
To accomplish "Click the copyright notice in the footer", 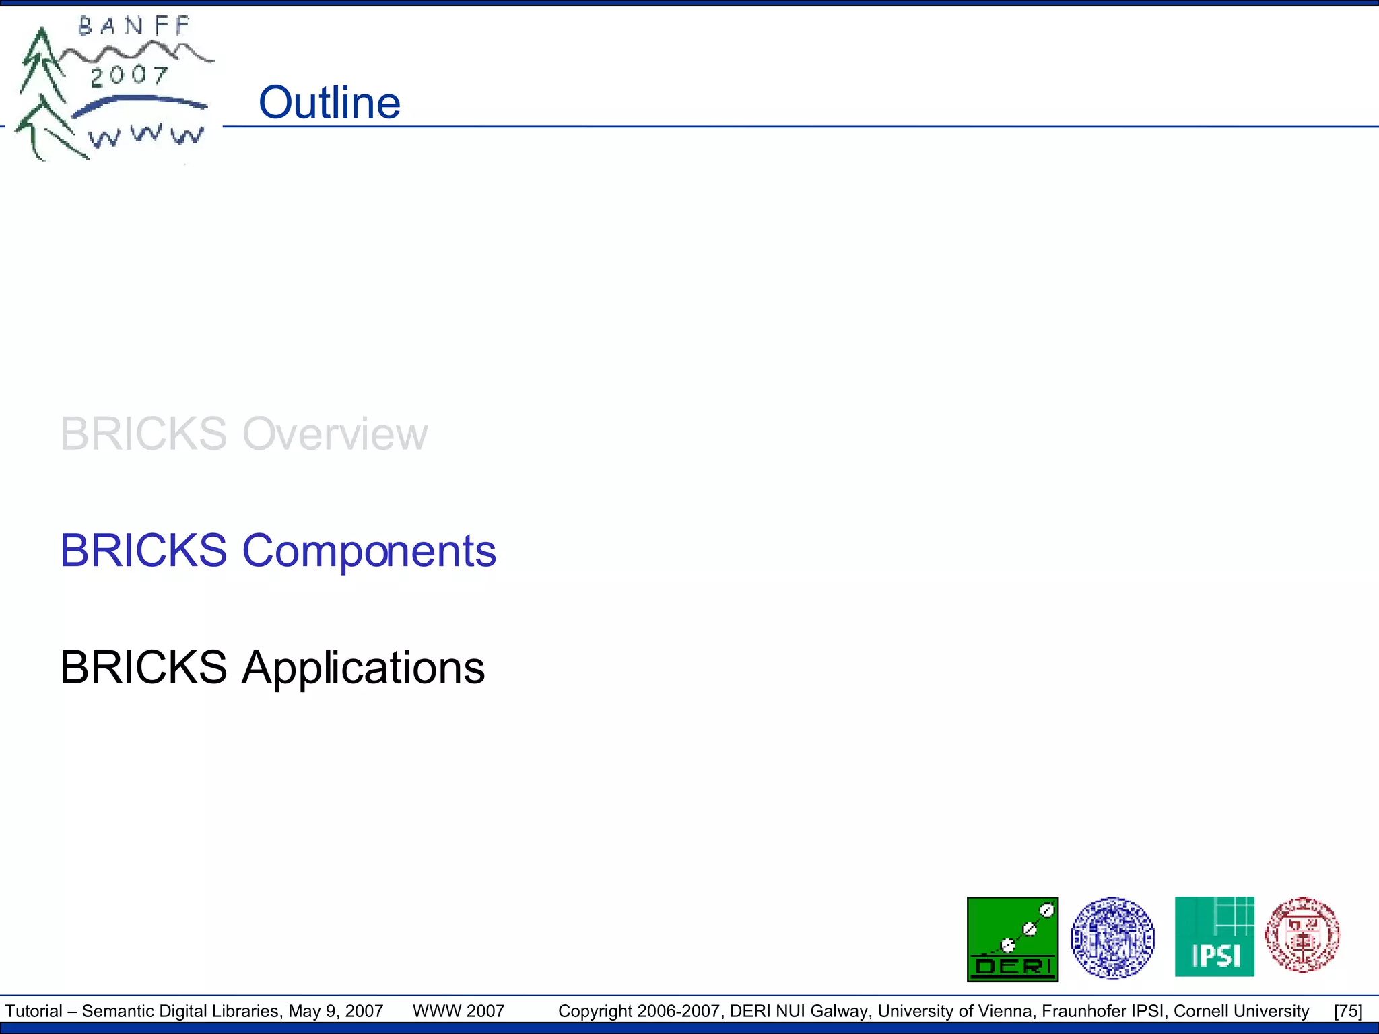I will pos(934,1011).
